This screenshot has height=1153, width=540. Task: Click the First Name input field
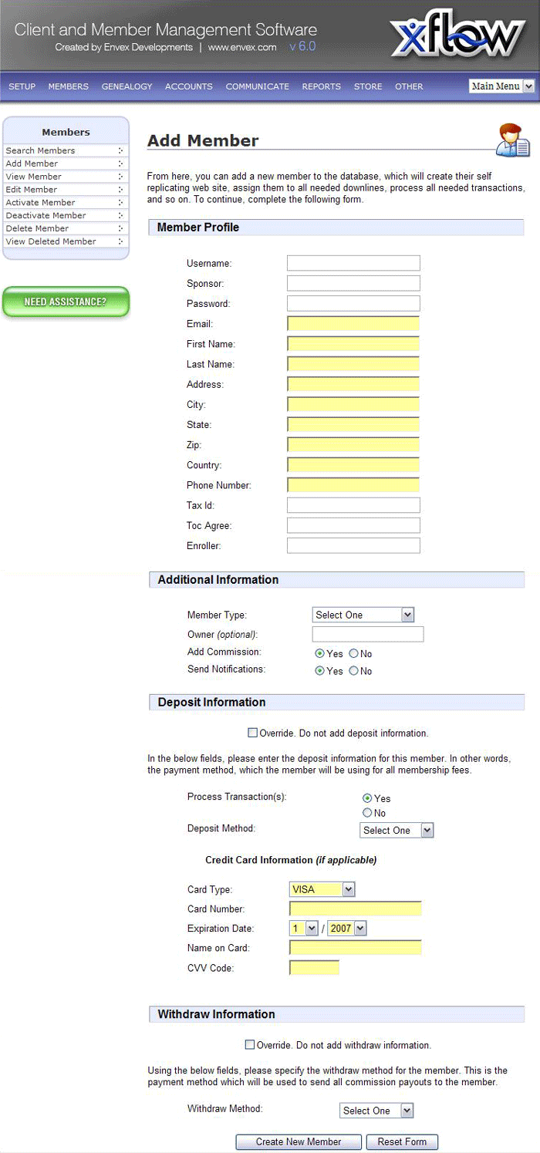pyautogui.click(x=353, y=344)
